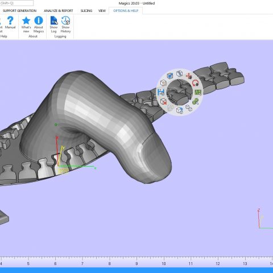Click the duplicate cubes icon in radial menu
The width and height of the screenshot is (273, 273).
coord(189,108)
